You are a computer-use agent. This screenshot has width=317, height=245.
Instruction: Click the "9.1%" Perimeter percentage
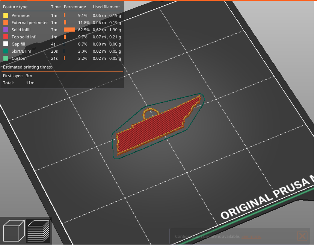(x=83, y=15)
